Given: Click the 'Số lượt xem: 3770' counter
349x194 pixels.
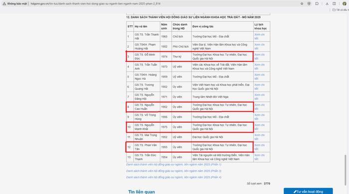Looking at the screenshot, I should coord(258,184).
